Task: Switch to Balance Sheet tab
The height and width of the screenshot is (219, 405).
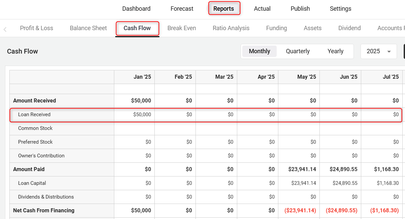Action: (88, 28)
